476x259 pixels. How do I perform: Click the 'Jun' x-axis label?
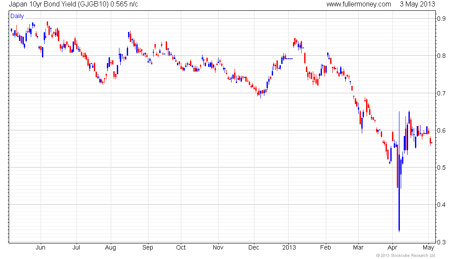coord(40,247)
